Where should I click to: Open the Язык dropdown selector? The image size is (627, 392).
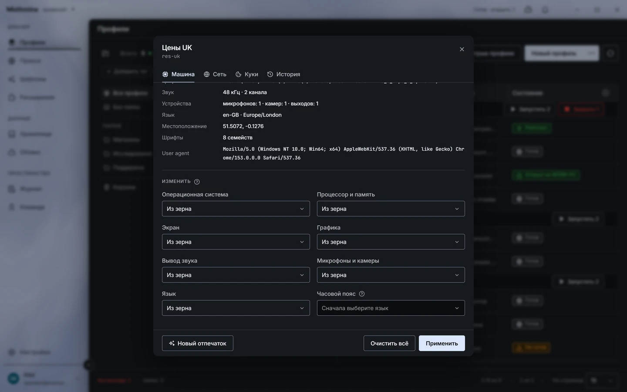pyautogui.click(x=236, y=308)
